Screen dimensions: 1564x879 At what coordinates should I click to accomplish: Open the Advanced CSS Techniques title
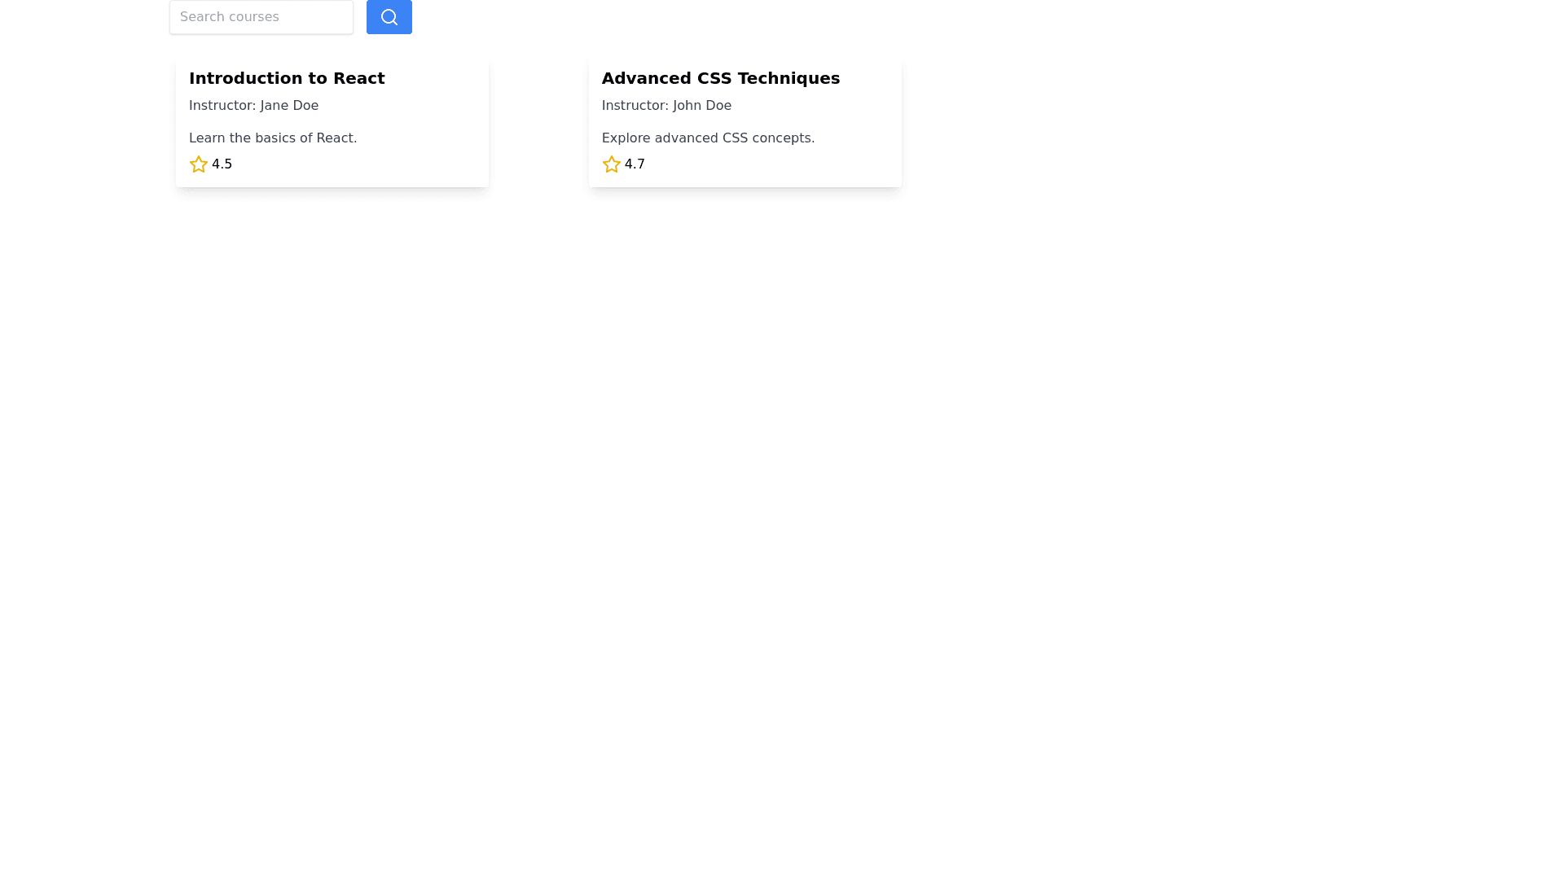(x=720, y=78)
